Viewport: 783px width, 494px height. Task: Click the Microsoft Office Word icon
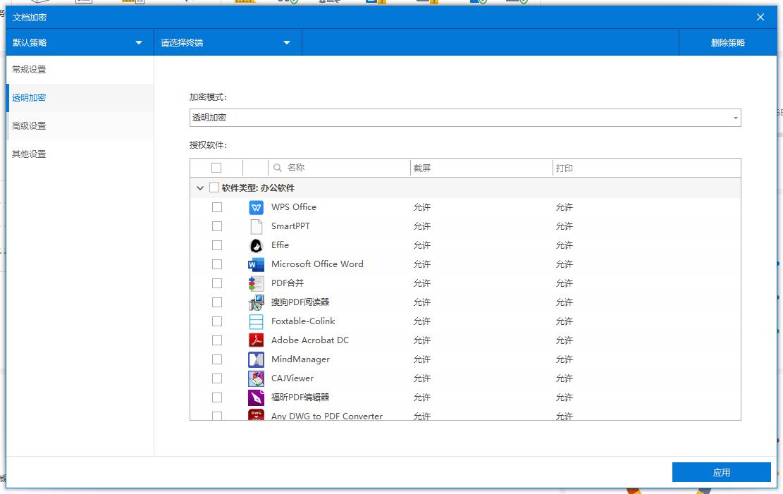click(x=256, y=264)
